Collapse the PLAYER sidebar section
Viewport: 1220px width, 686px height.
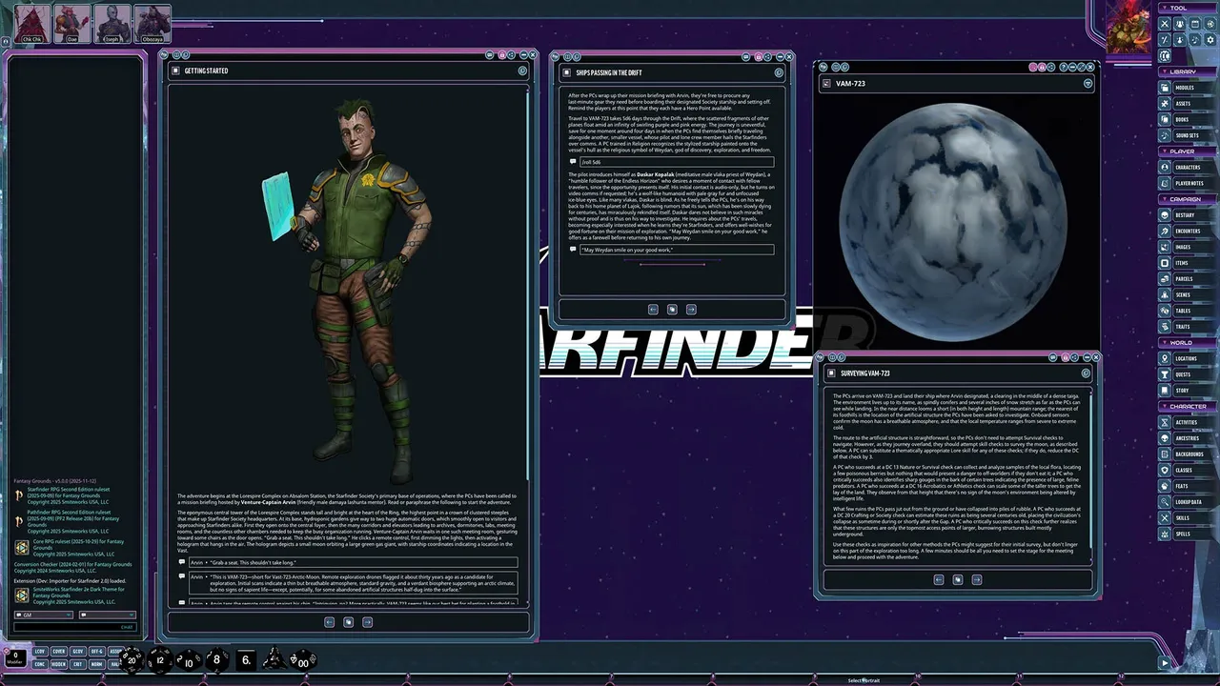pyautogui.click(x=1188, y=151)
